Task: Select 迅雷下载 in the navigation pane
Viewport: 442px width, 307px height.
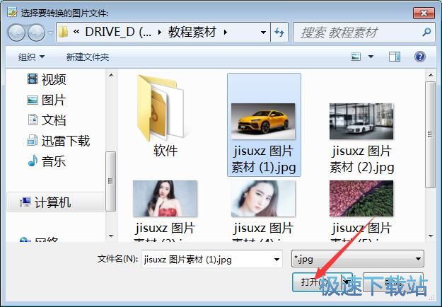Action: click(66, 141)
